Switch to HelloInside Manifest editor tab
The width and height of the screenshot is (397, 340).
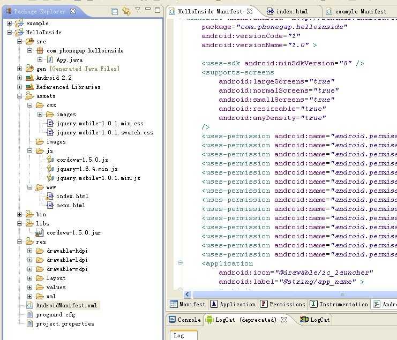coord(210,12)
